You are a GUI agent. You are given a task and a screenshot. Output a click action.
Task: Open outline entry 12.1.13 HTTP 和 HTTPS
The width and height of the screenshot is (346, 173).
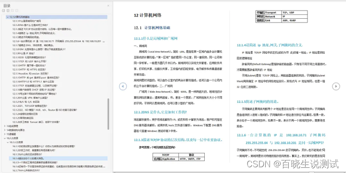point(29,70)
